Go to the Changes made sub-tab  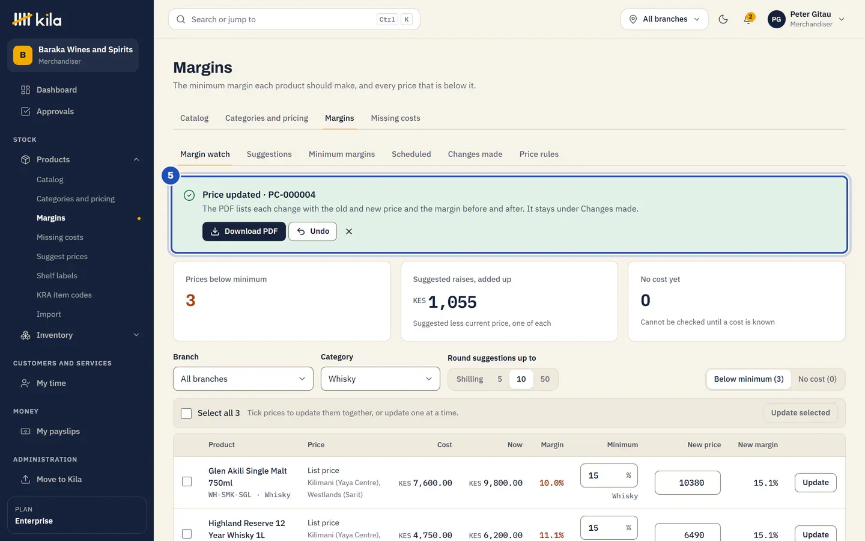click(x=475, y=154)
